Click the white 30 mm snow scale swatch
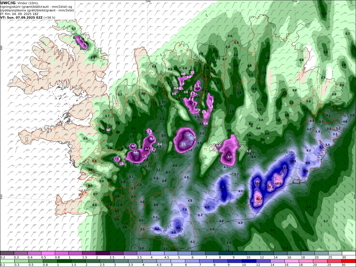The image size is (356, 267). 348,253
